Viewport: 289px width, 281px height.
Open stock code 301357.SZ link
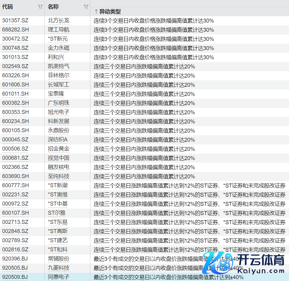[15, 21]
